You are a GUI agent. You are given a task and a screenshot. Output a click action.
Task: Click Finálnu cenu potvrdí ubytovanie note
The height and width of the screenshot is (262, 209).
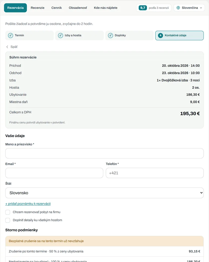(x=37, y=122)
